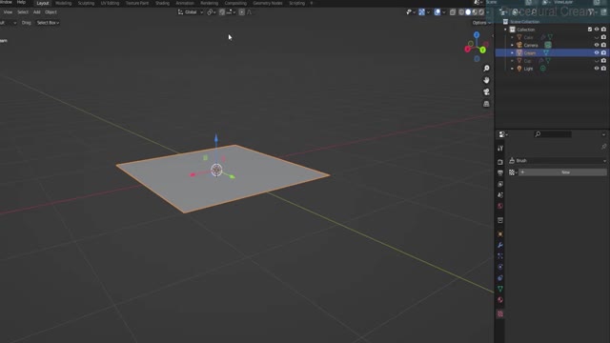610x343 pixels.
Task: Open the pivot point dropdown
Action: click(x=212, y=12)
